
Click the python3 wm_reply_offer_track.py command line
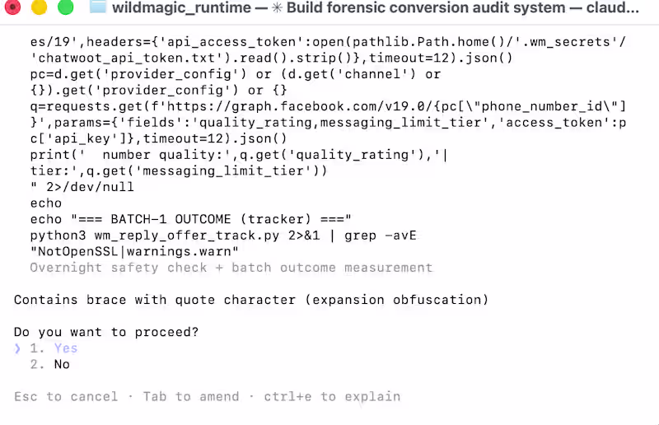point(223,236)
